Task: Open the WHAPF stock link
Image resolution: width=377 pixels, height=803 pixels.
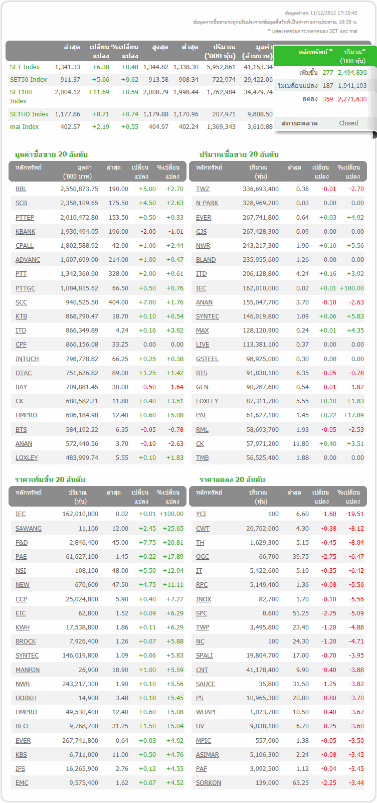Action: pyautogui.click(x=207, y=712)
